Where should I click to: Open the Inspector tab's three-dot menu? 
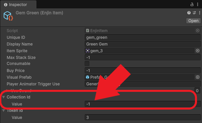pos(198,4)
